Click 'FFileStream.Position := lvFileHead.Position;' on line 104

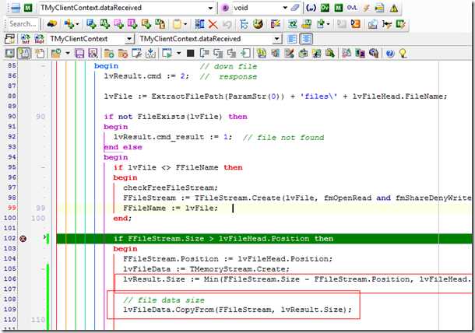tap(227, 259)
